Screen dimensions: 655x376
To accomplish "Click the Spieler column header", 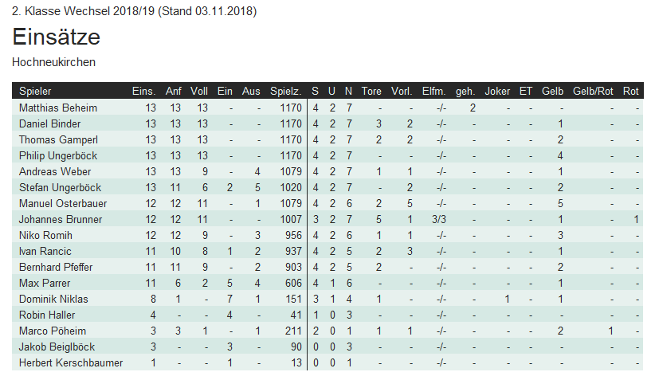I will 35,91.
